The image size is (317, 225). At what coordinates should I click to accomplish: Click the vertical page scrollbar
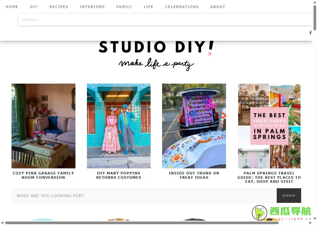pos(315,17)
